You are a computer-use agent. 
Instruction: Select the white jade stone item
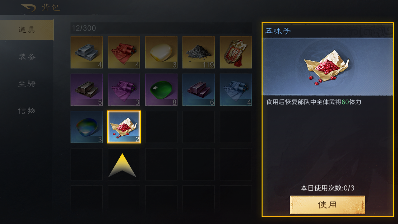[x=161, y=52]
